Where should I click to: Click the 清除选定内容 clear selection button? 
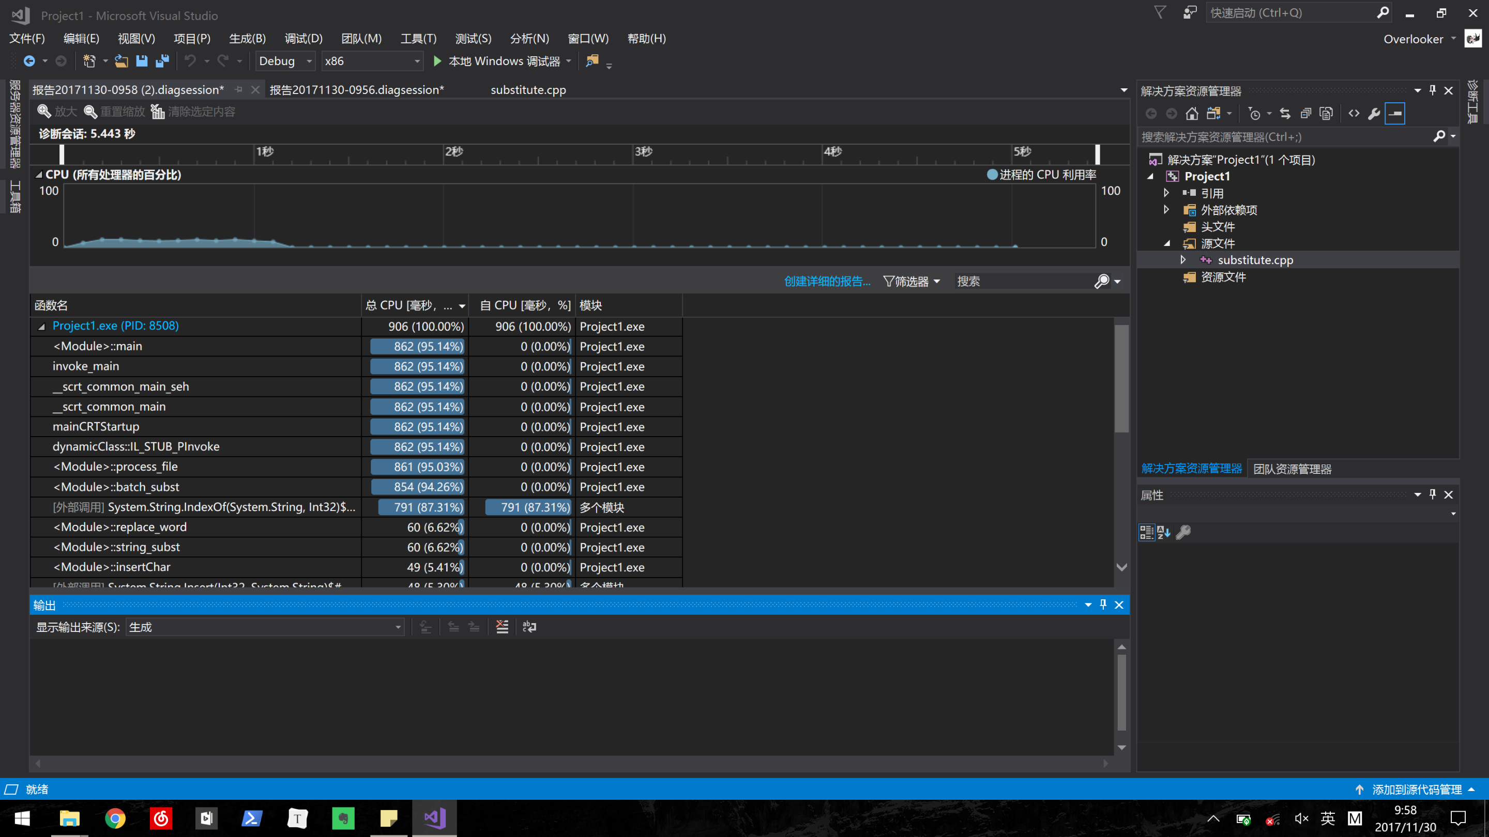coord(193,112)
